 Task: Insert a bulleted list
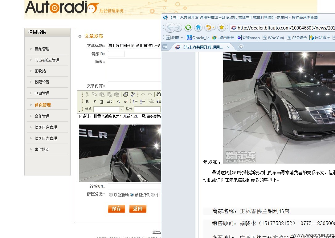click(143, 102)
